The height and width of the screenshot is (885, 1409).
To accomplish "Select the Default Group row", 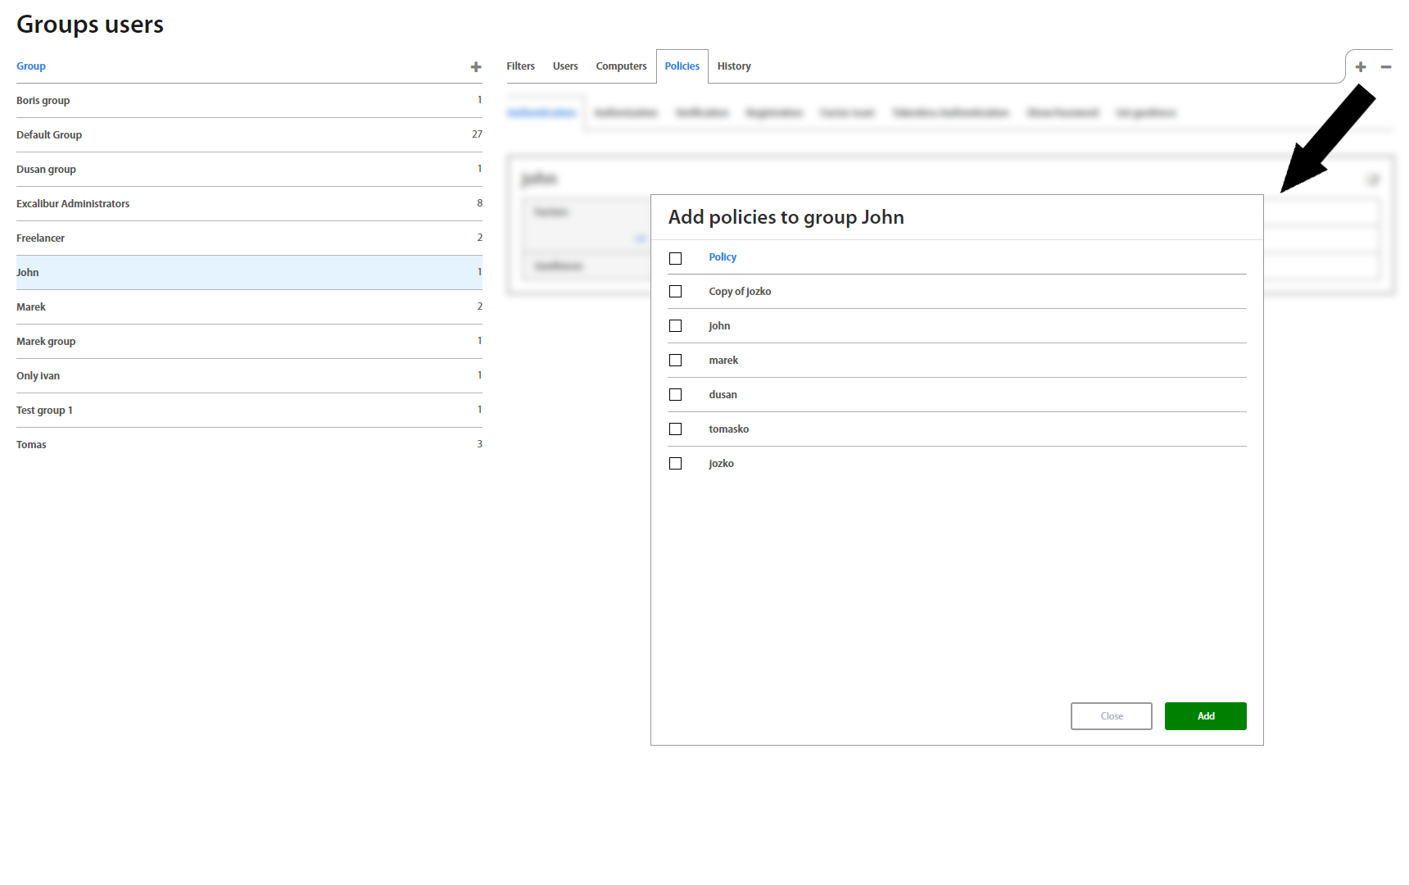I will click(49, 135).
